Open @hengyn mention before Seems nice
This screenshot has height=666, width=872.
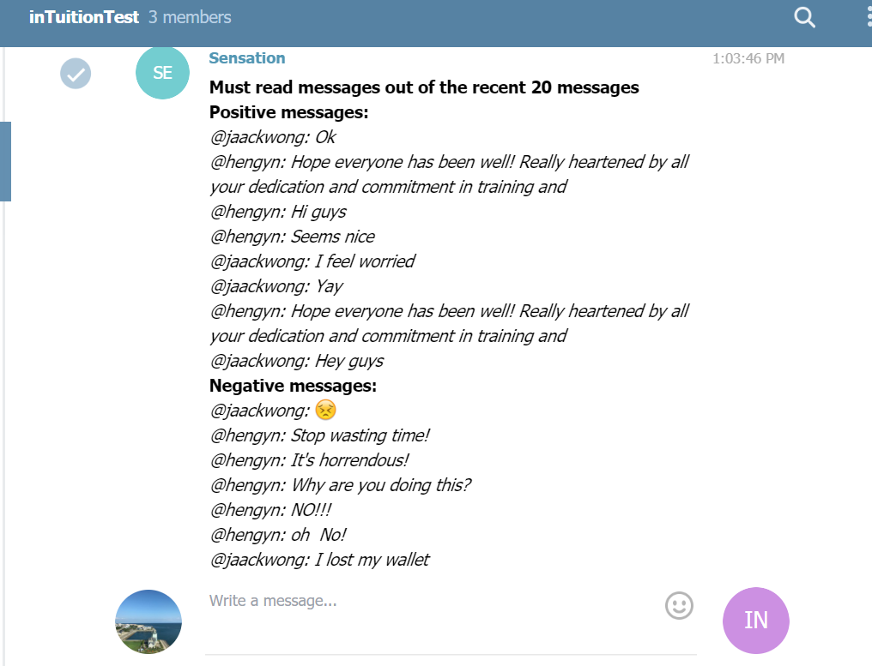[x=248, y=237]
